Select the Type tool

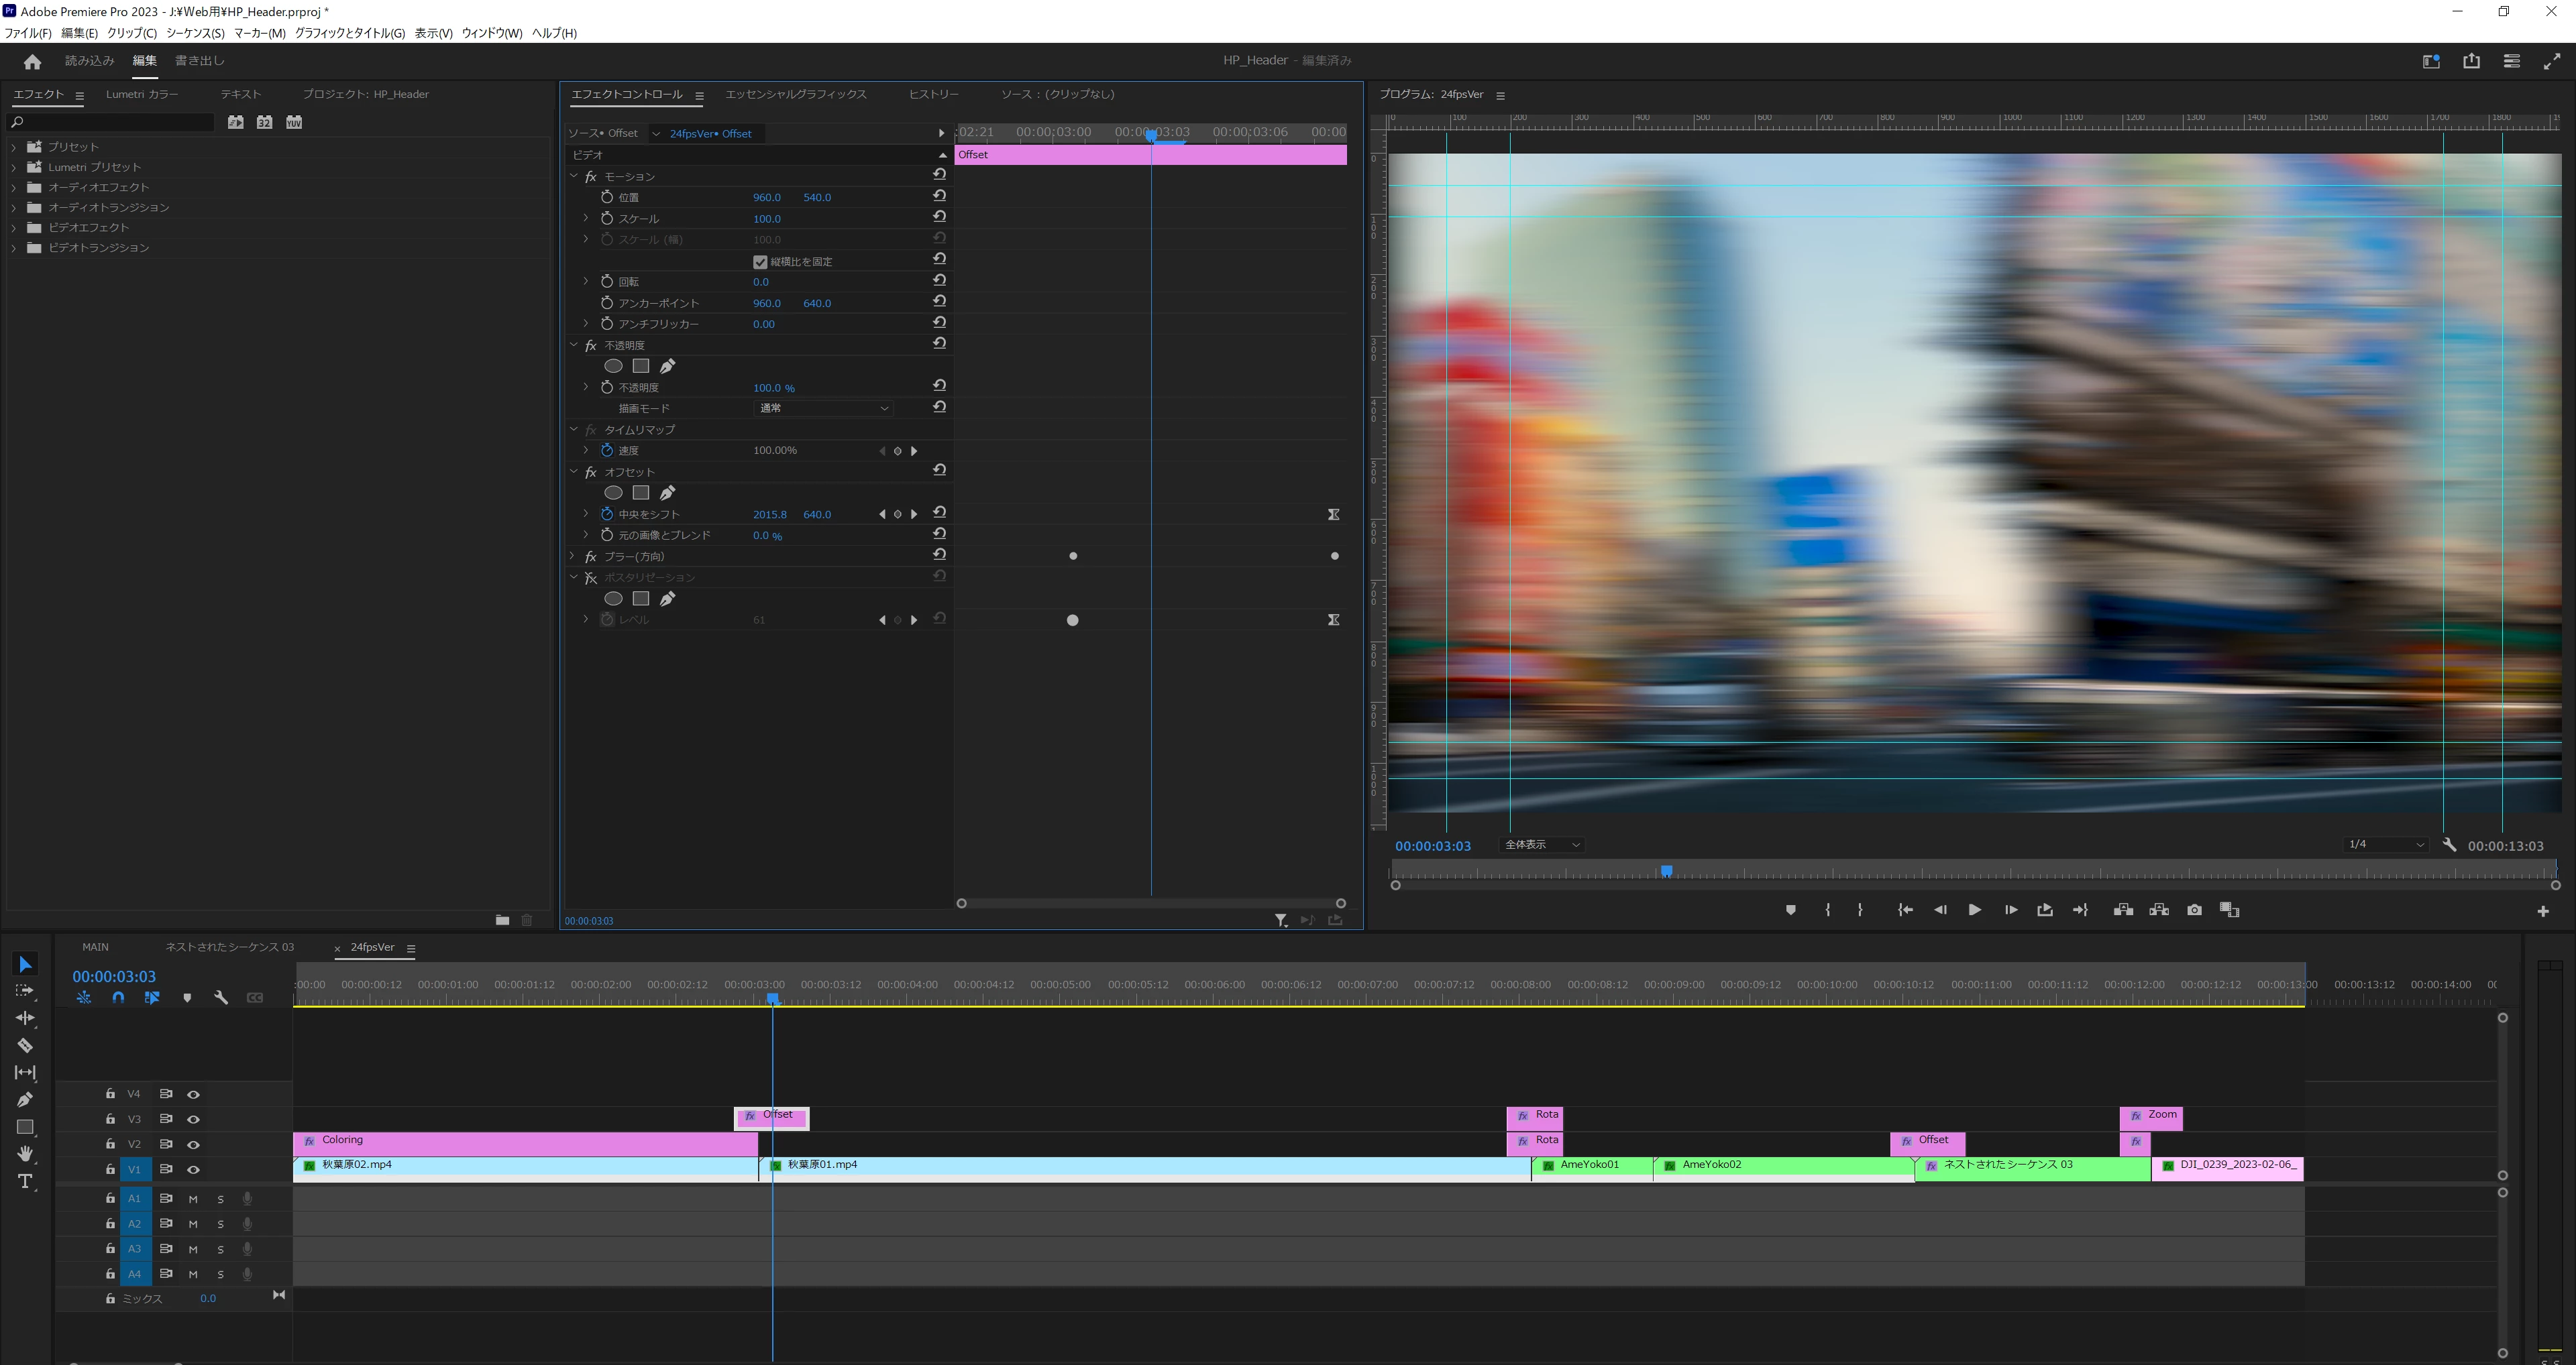(x=25, y=1181)
